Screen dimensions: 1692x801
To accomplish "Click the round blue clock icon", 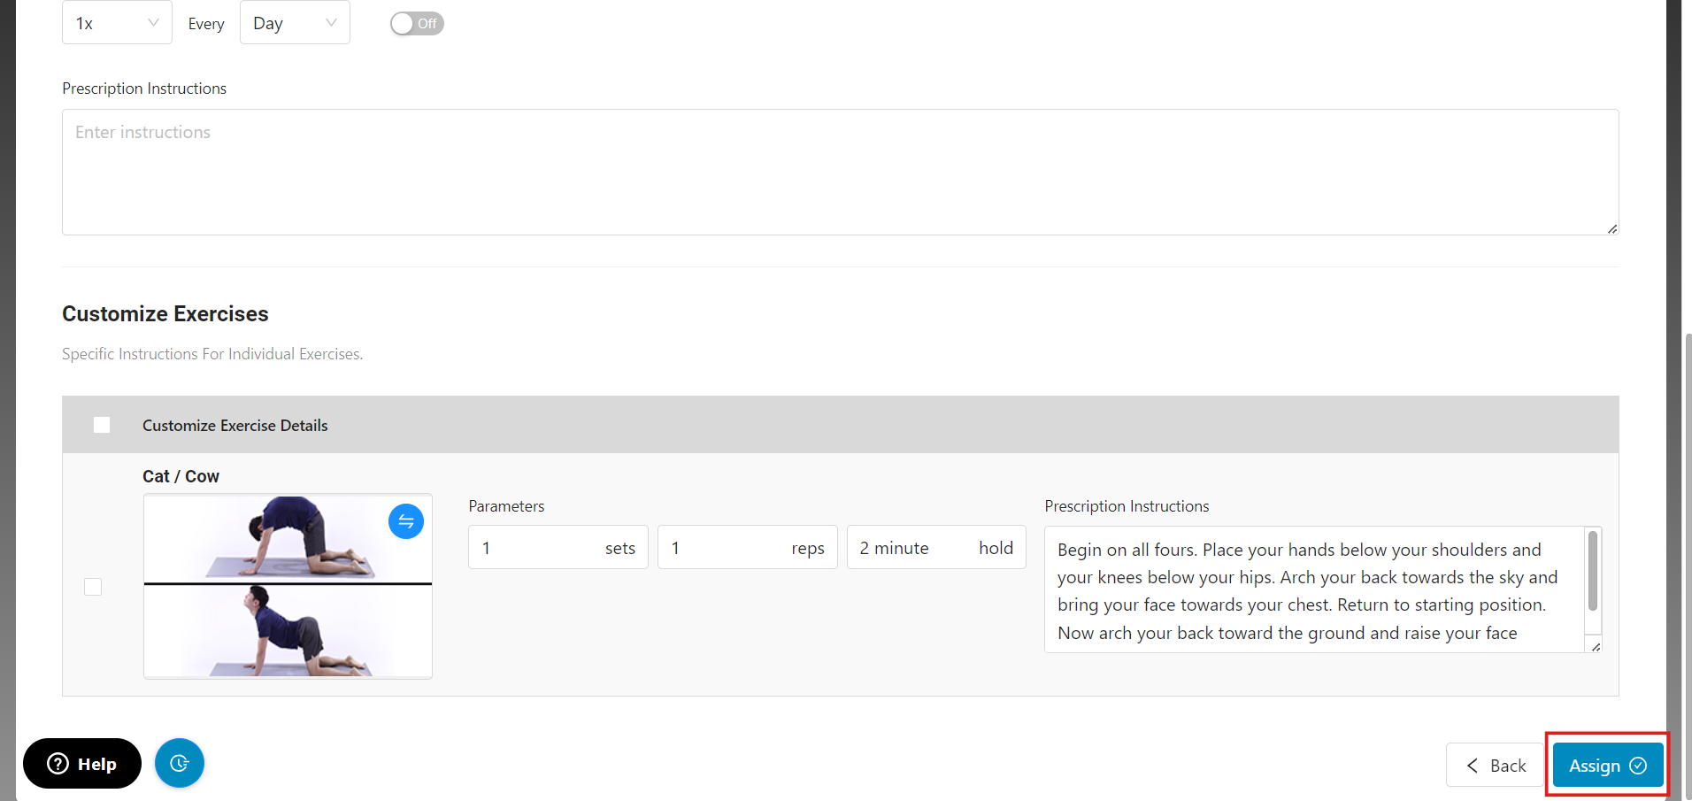I will click(180, 763).
